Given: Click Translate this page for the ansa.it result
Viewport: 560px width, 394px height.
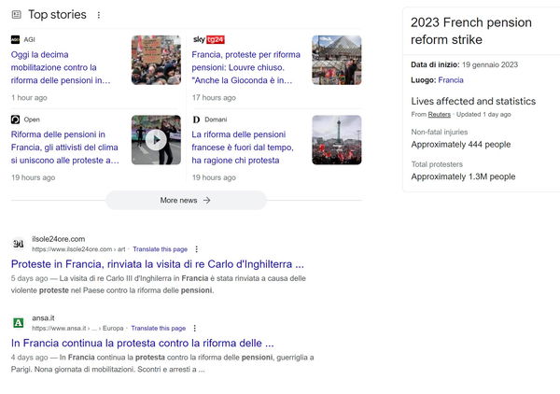Looking at the screenshot, I should (159, 329).
